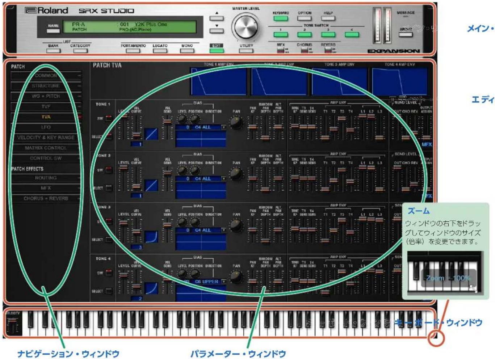Toggle Tone Switch 4
The width and height of the screenshot is (495, 359).
(x=352, y=34)
